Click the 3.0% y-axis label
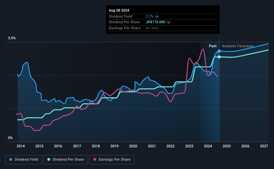Viewport: 274px width, 169px height. tap(12, 38)
